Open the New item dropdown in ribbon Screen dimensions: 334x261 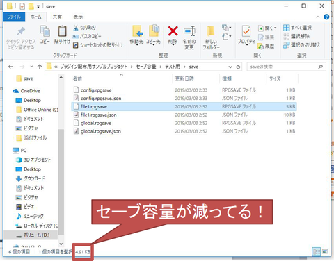point(226,28)
